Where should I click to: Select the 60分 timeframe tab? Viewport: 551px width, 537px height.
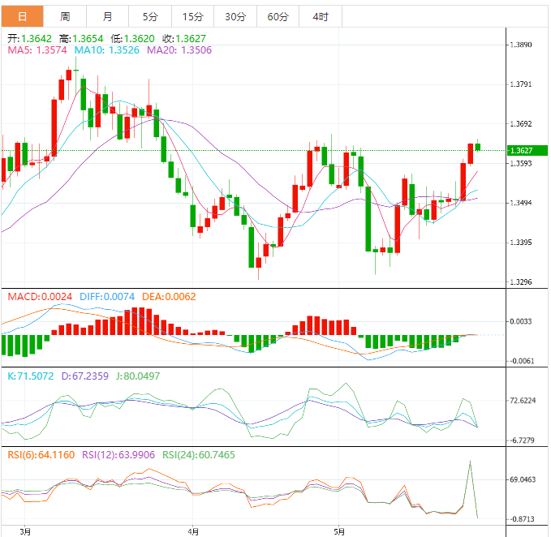(x=278, y=16)
